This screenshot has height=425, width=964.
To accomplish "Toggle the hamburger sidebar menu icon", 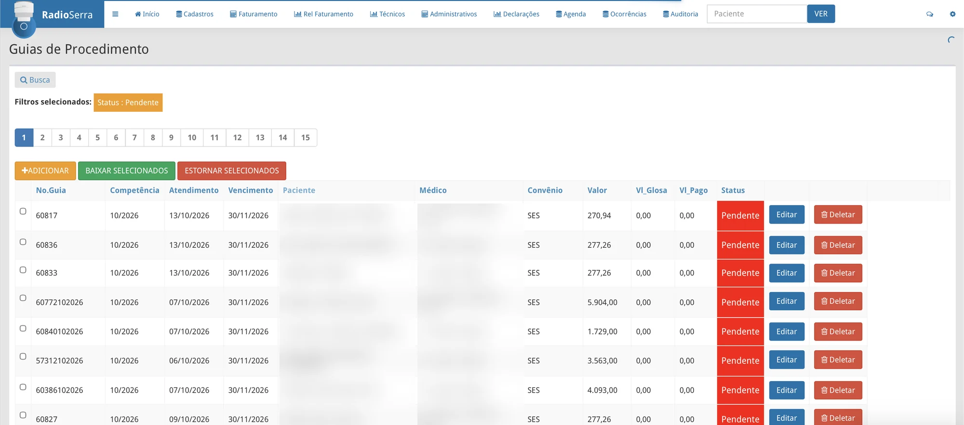I will pyautogui.click(x=115, y=14).
